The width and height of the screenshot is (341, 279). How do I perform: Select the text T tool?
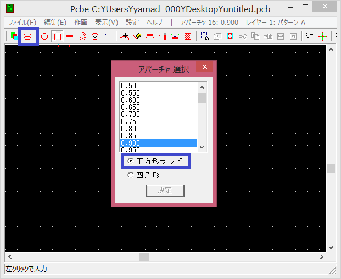point(108,37)
